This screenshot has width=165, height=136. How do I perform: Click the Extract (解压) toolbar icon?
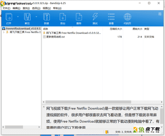(27, 17)
